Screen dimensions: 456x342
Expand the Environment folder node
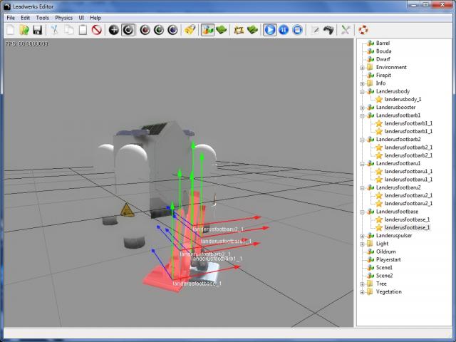click(x=362, y=68)
